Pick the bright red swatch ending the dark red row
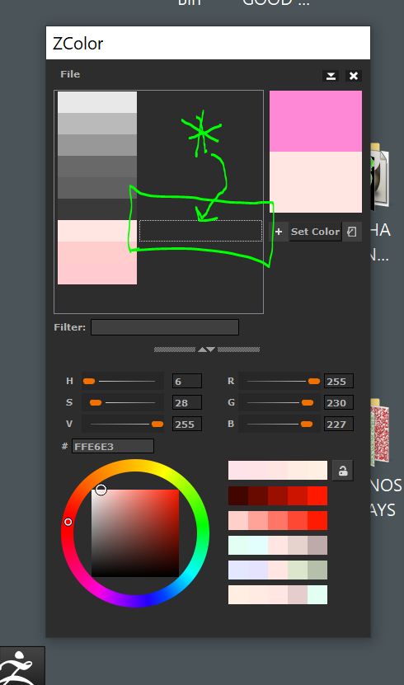The image size is (404, 685). [317, 496]
